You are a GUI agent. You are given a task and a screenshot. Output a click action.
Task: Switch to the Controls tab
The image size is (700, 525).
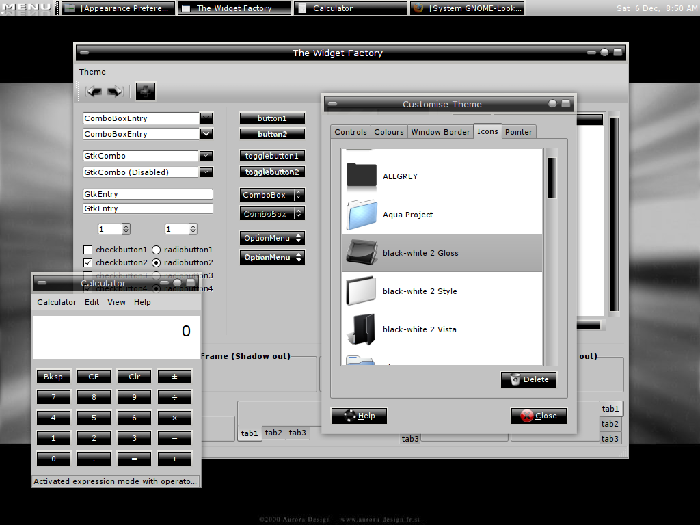pyautogui.click(x=351, y=132)
